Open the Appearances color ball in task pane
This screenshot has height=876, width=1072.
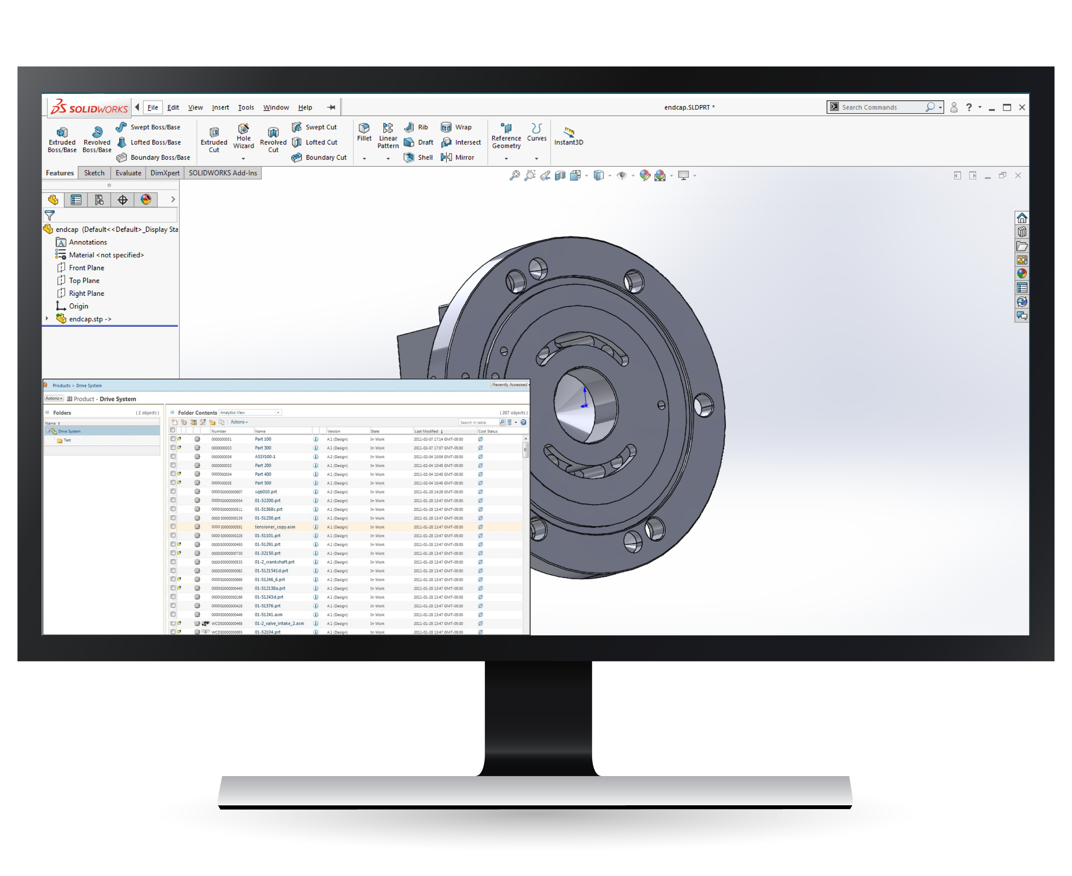[1021, 274]
